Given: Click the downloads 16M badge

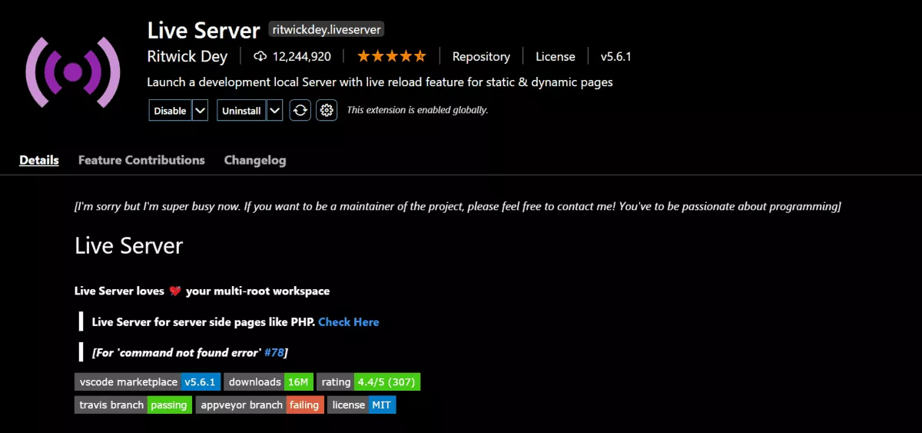Looking at the screenshot, I should 269,381.
